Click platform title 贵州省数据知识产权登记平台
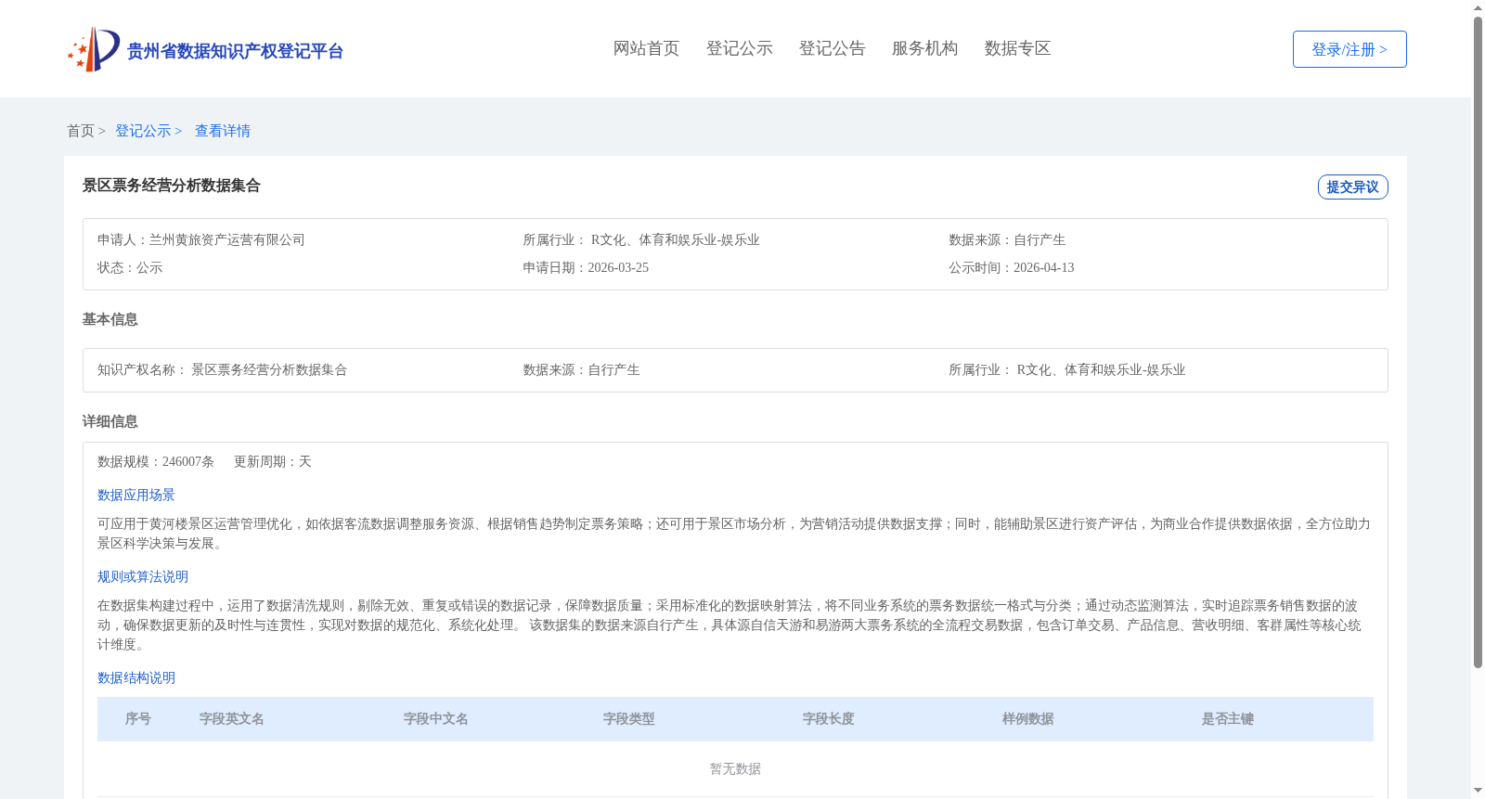Image resolution: width=1485 pixels, height=799 pixels. 235,51
